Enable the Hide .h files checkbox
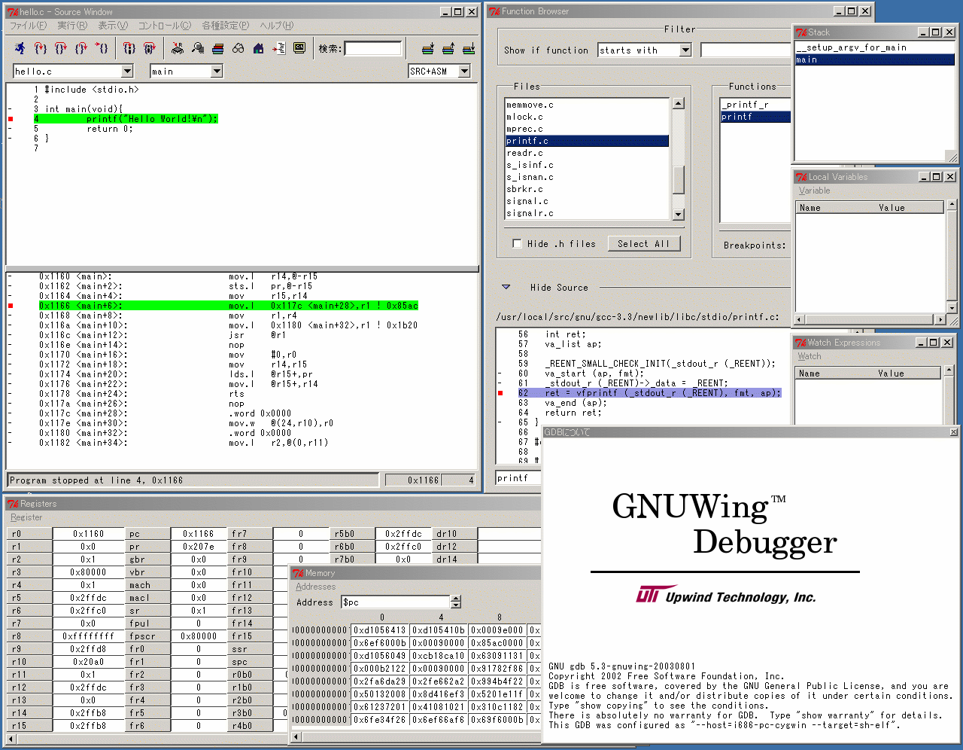 click(x=517, y=243)
